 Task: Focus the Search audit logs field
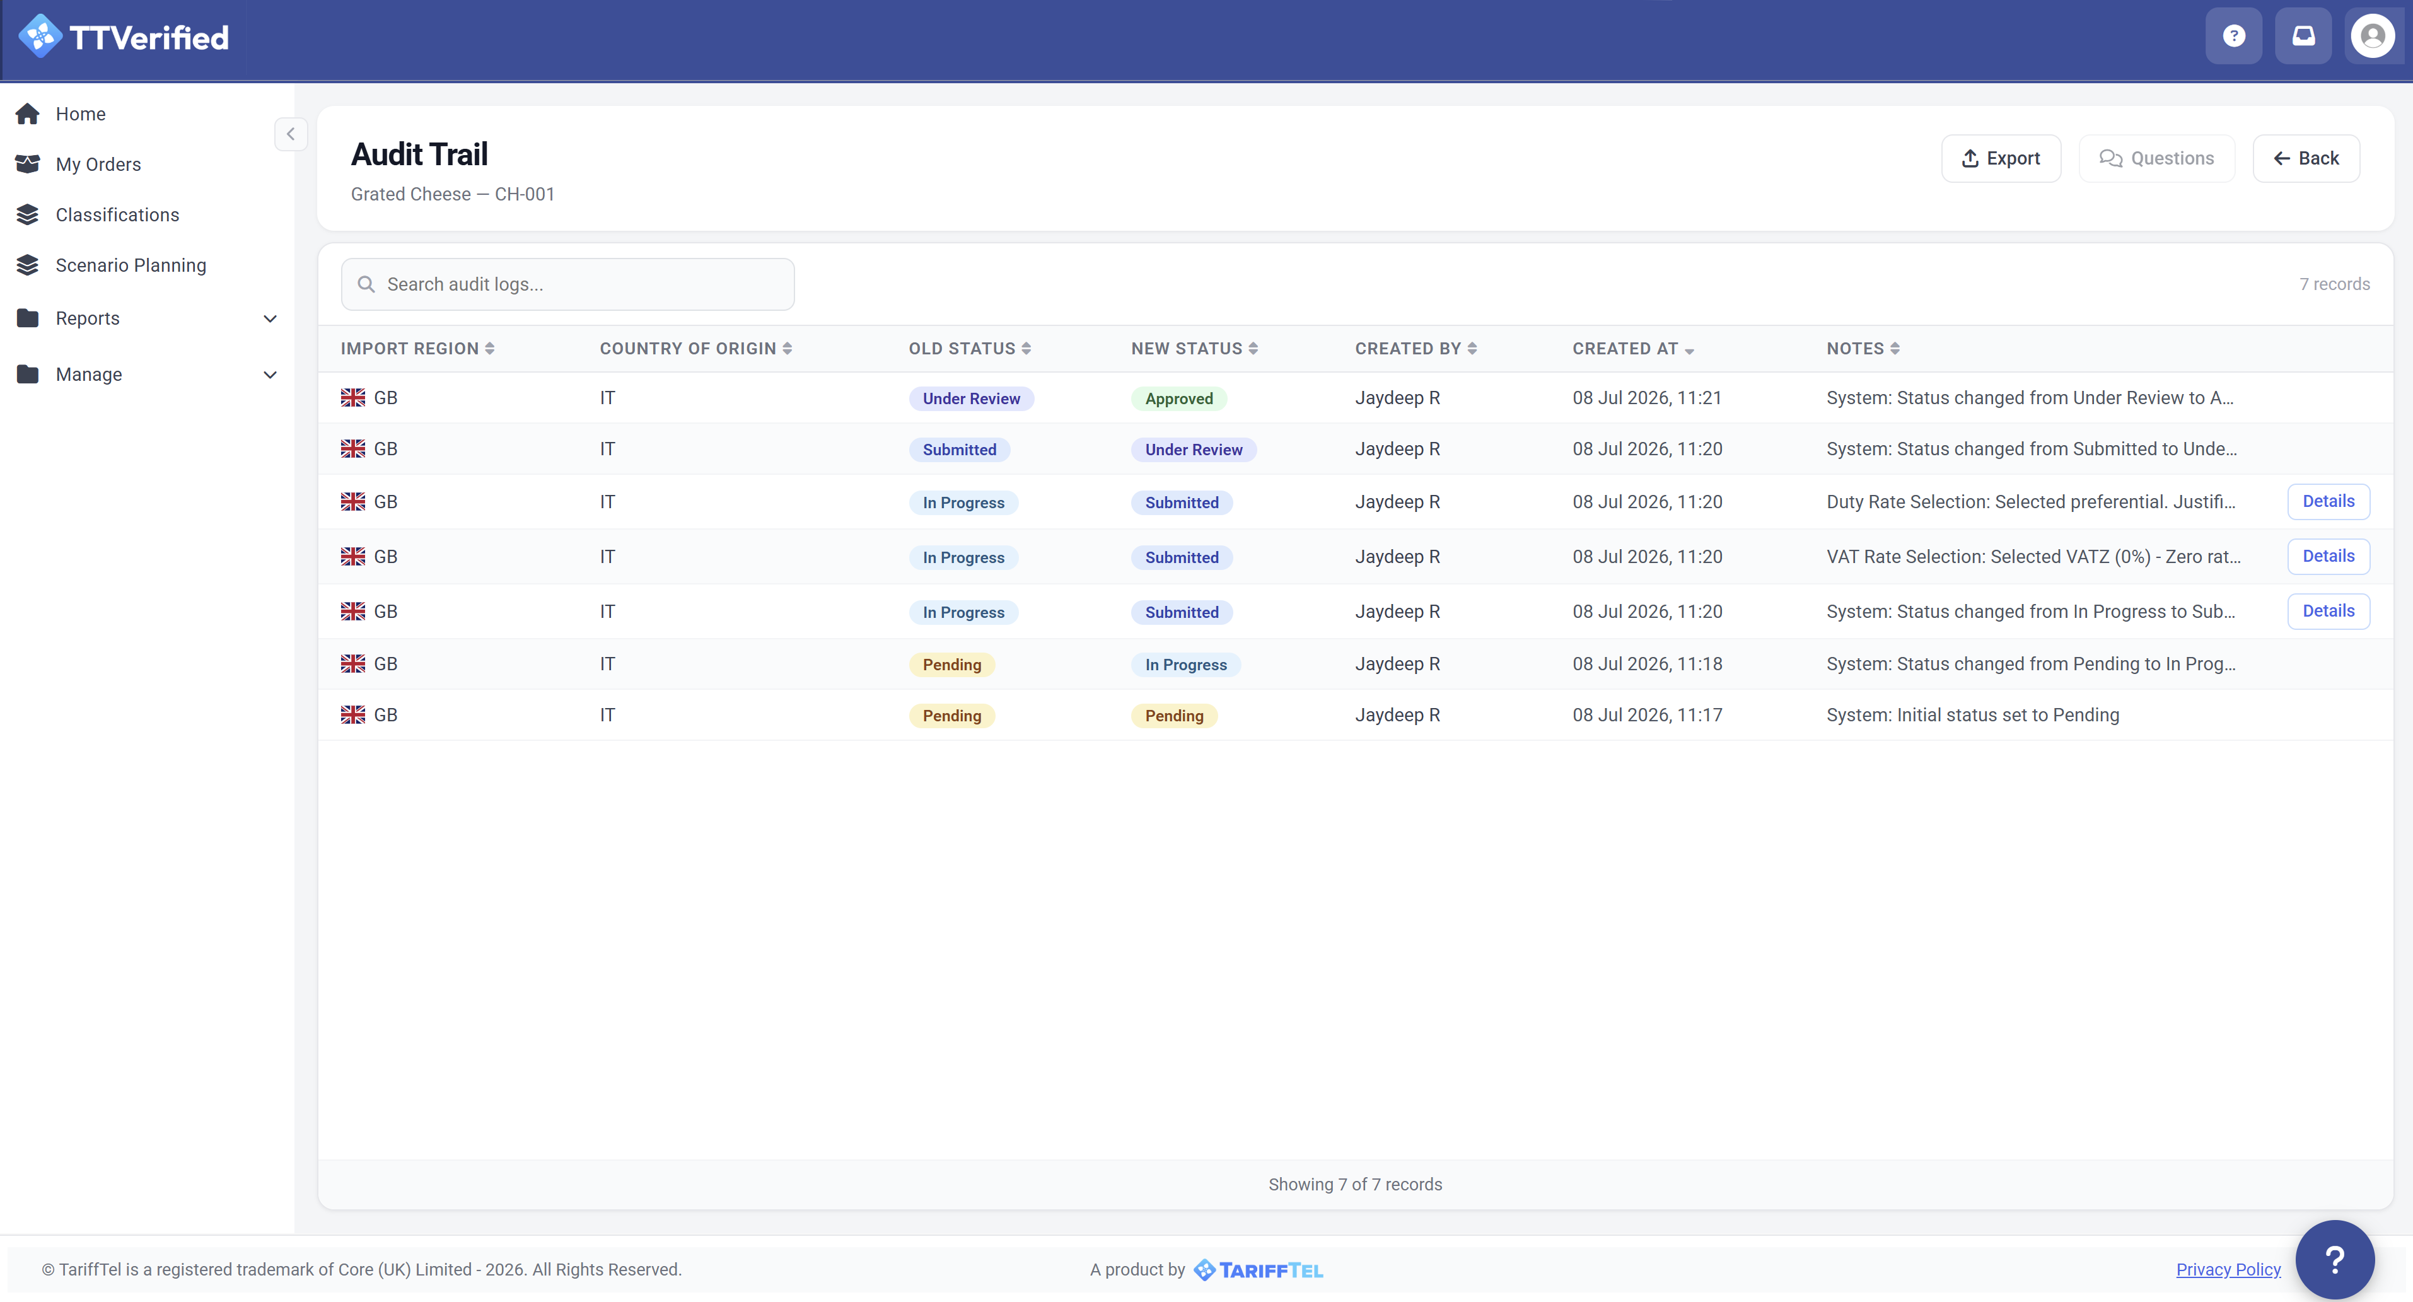click(x=567, y=284)
